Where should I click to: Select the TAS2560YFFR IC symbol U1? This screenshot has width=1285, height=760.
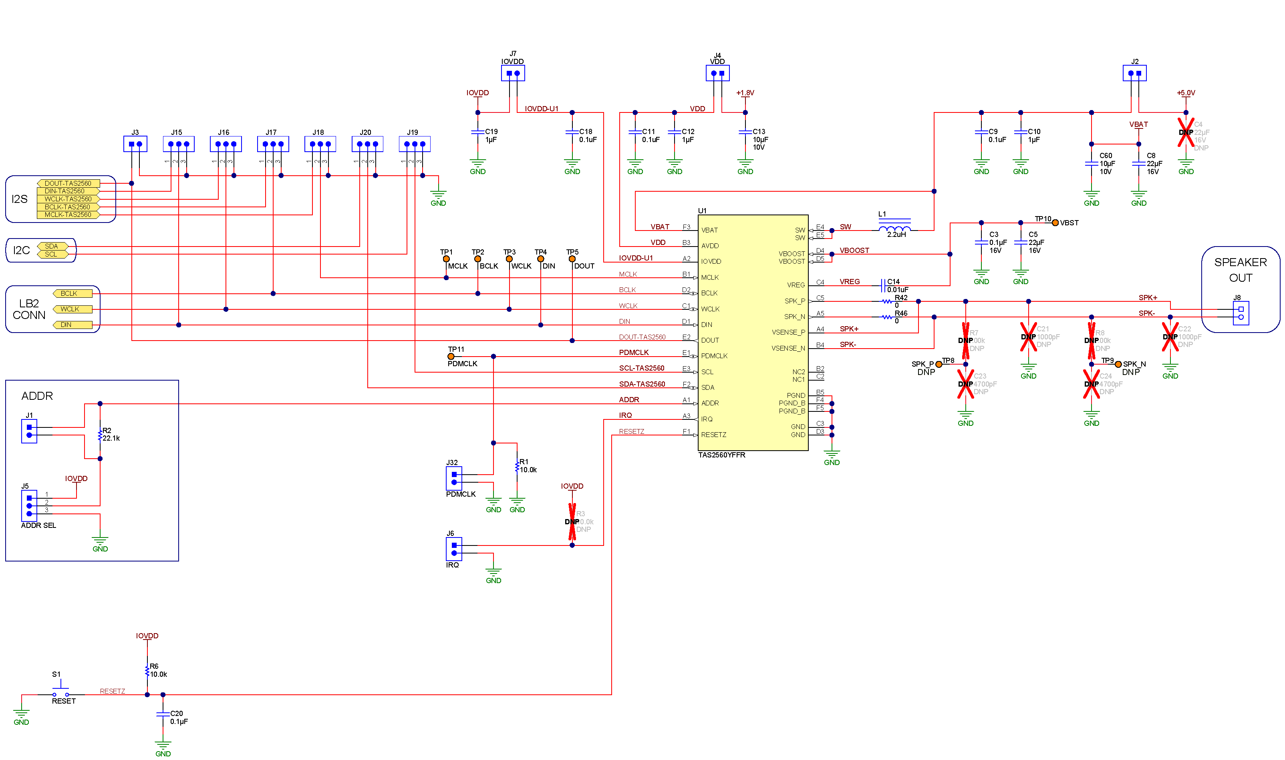(753, 333)
